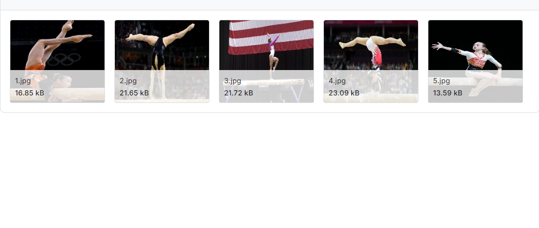Image resolution: width=539 pixels, height=228 pixels.
Task: Select the 2.jpg handstand split photo
Action: point(162,61)
